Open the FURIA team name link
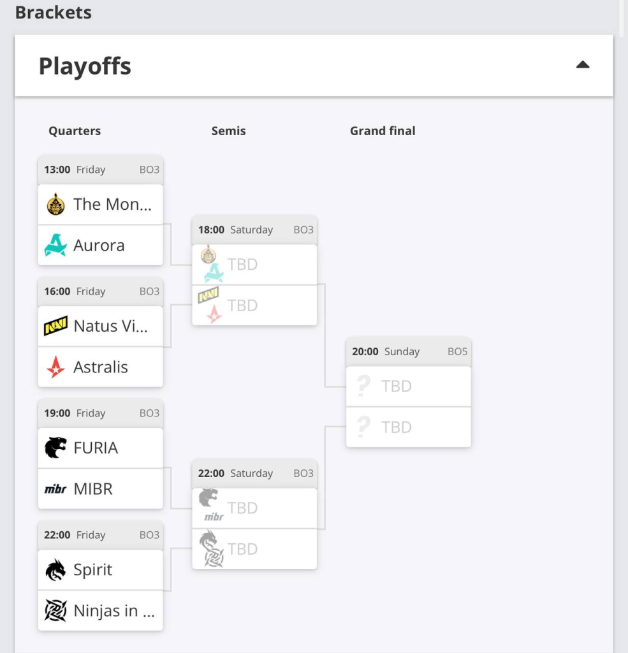Image resolution: width=628 pixels, height=653 pixels. click(96, 448)
